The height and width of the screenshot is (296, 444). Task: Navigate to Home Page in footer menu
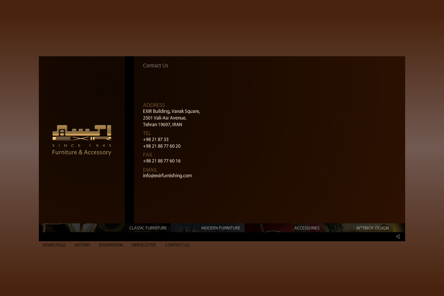[54, 245]
